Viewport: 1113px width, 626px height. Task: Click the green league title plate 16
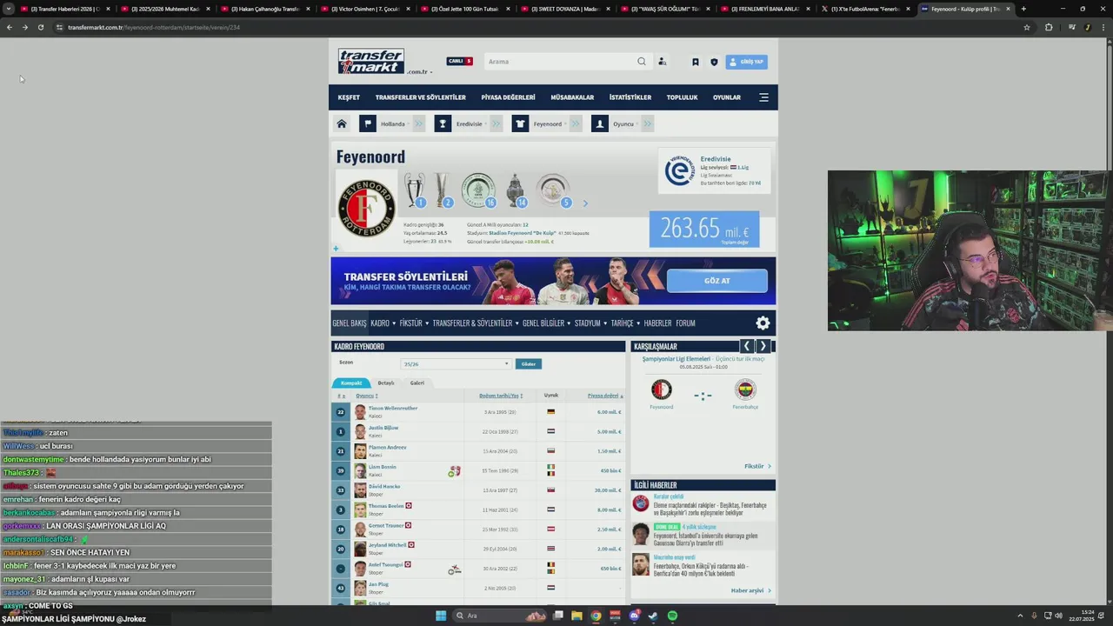coord(478,190)
